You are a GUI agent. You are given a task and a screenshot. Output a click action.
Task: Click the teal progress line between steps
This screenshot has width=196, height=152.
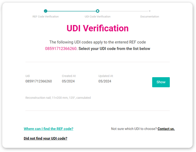point(72,11)
